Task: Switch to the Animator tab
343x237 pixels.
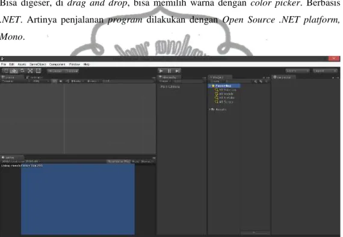Action: pyautogui.click(x=34, y=78)
